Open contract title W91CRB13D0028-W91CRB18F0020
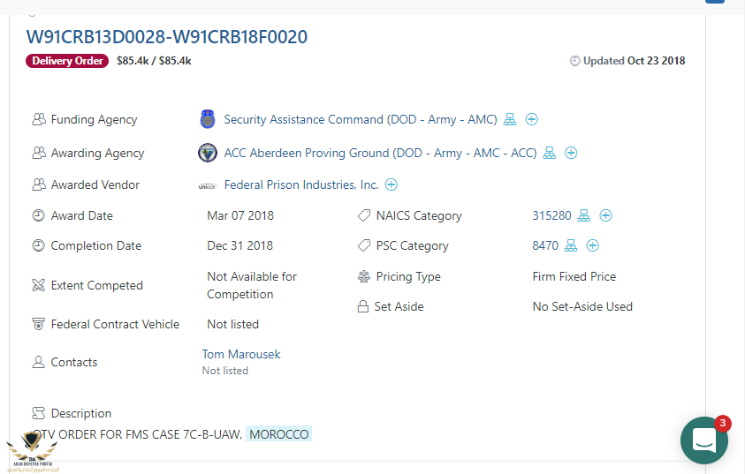 tap(167, 36)
